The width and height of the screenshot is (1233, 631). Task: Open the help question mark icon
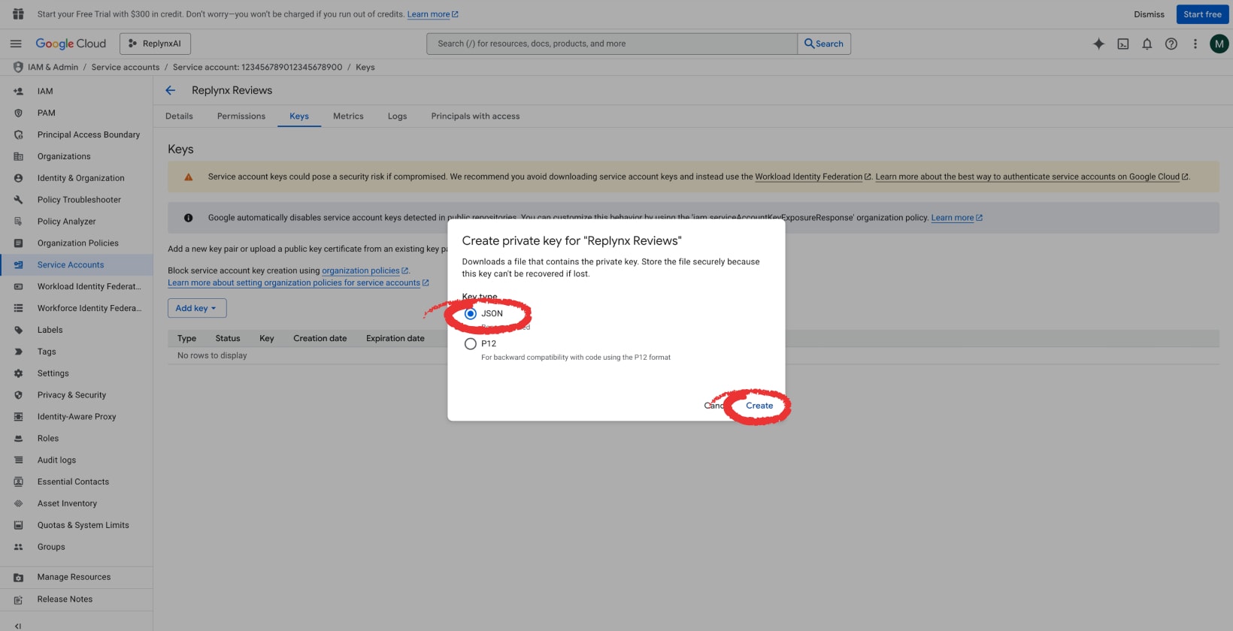1171,44
